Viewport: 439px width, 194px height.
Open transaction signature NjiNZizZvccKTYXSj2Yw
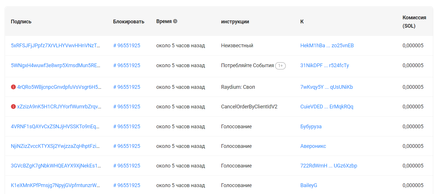tap(56, 146)
